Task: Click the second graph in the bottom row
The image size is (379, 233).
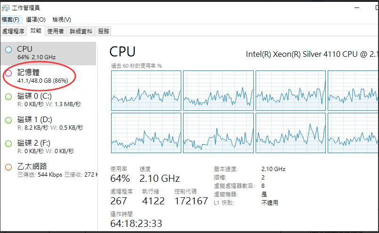Action: pyautogui.click(x=218, y=132)
